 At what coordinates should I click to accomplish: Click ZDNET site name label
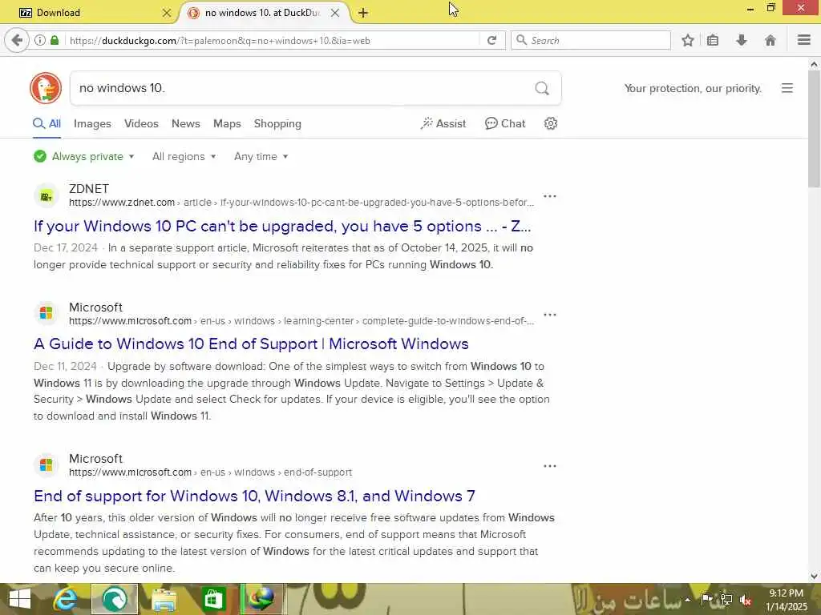pos(88,189)
